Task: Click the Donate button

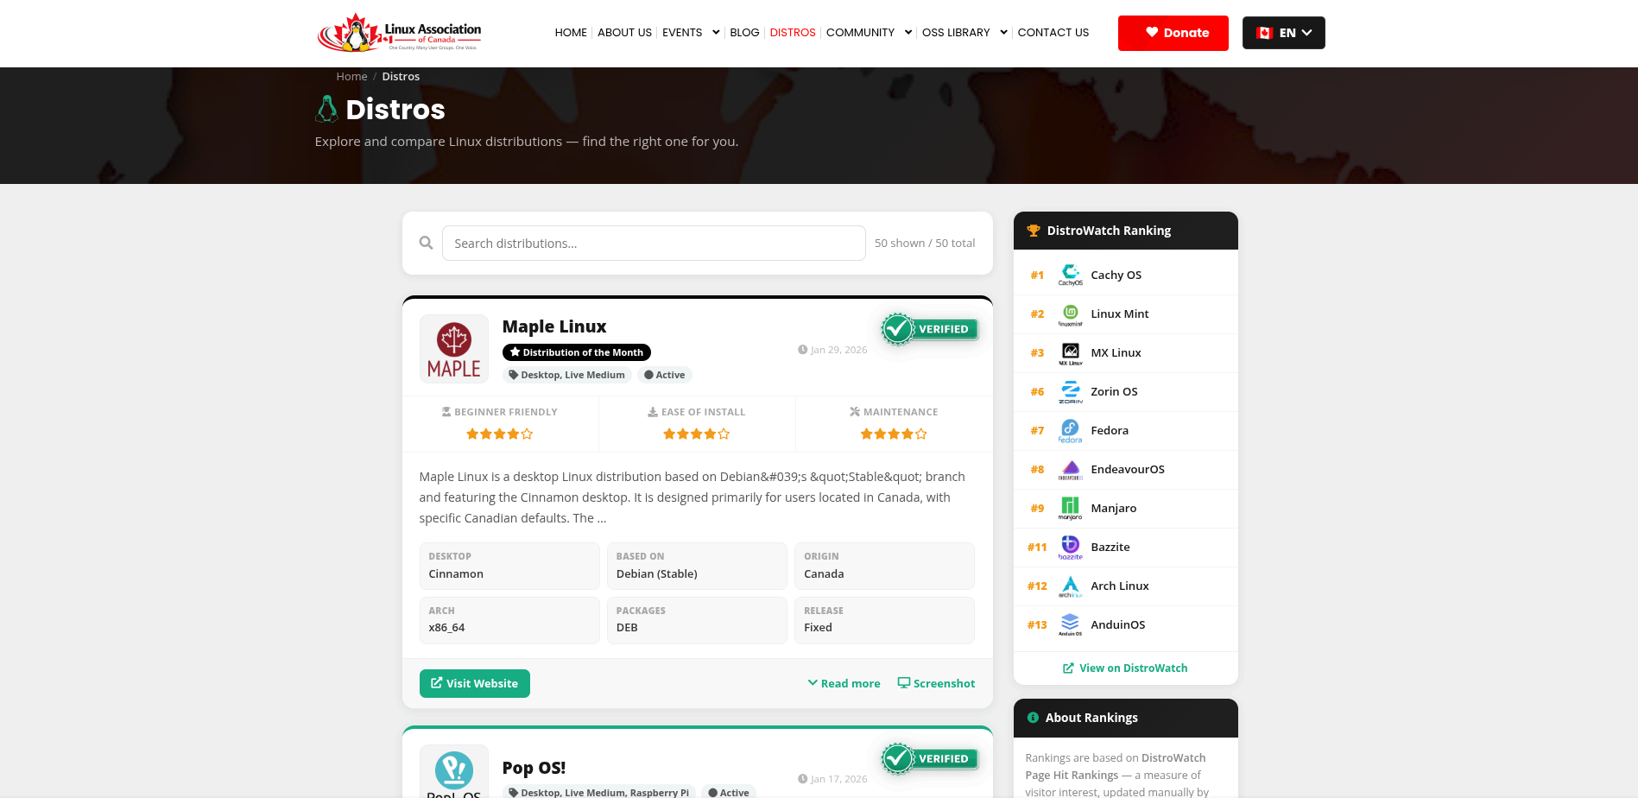Action: point(1173,33)
